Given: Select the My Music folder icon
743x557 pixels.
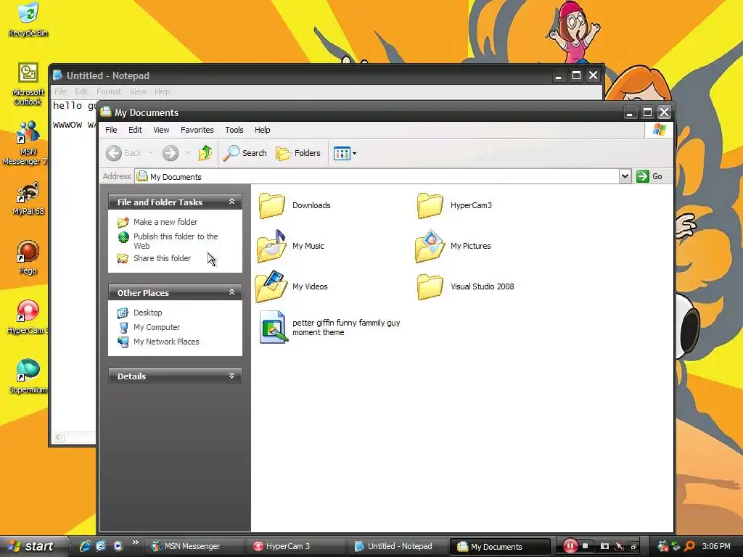Looking at the screenshot, I should 271,246.
